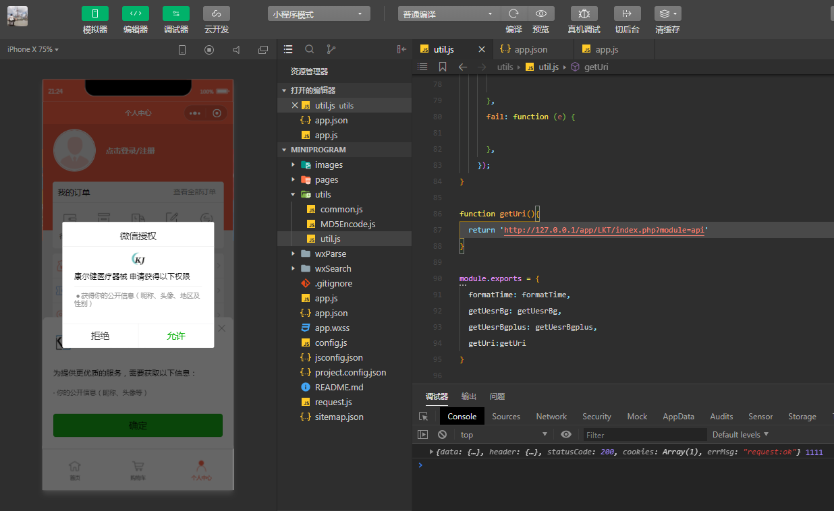This screenshot has width=834, height=511.
Task: Switch to the 输出 output panel tab
Action: click(469, 396)
